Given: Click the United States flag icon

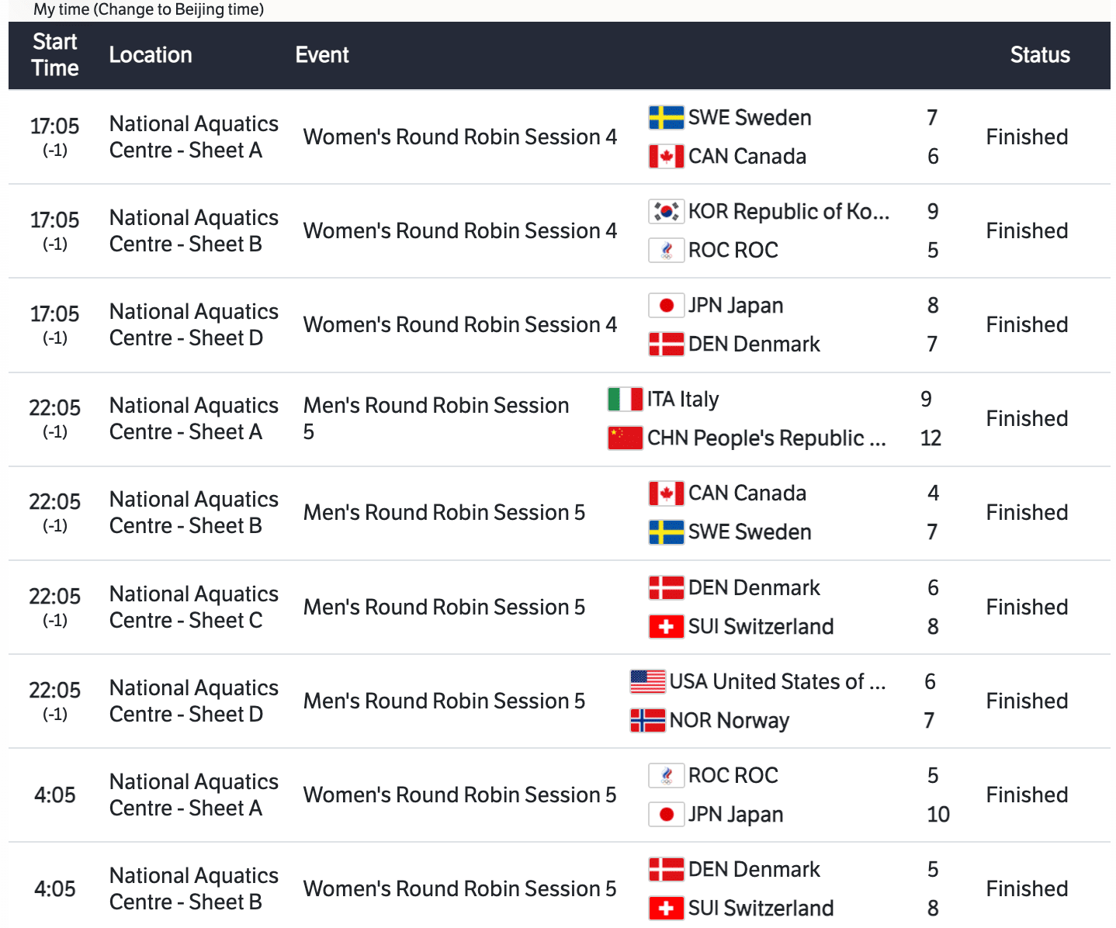Looking at the screenshot, I should (647, 682).
